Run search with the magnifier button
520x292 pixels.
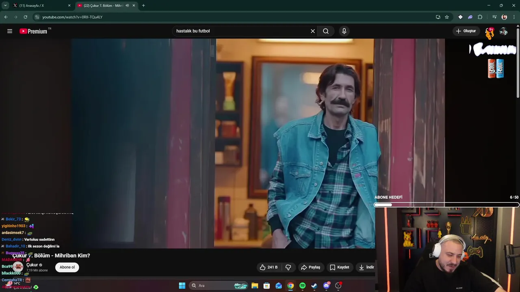point(326,31)
